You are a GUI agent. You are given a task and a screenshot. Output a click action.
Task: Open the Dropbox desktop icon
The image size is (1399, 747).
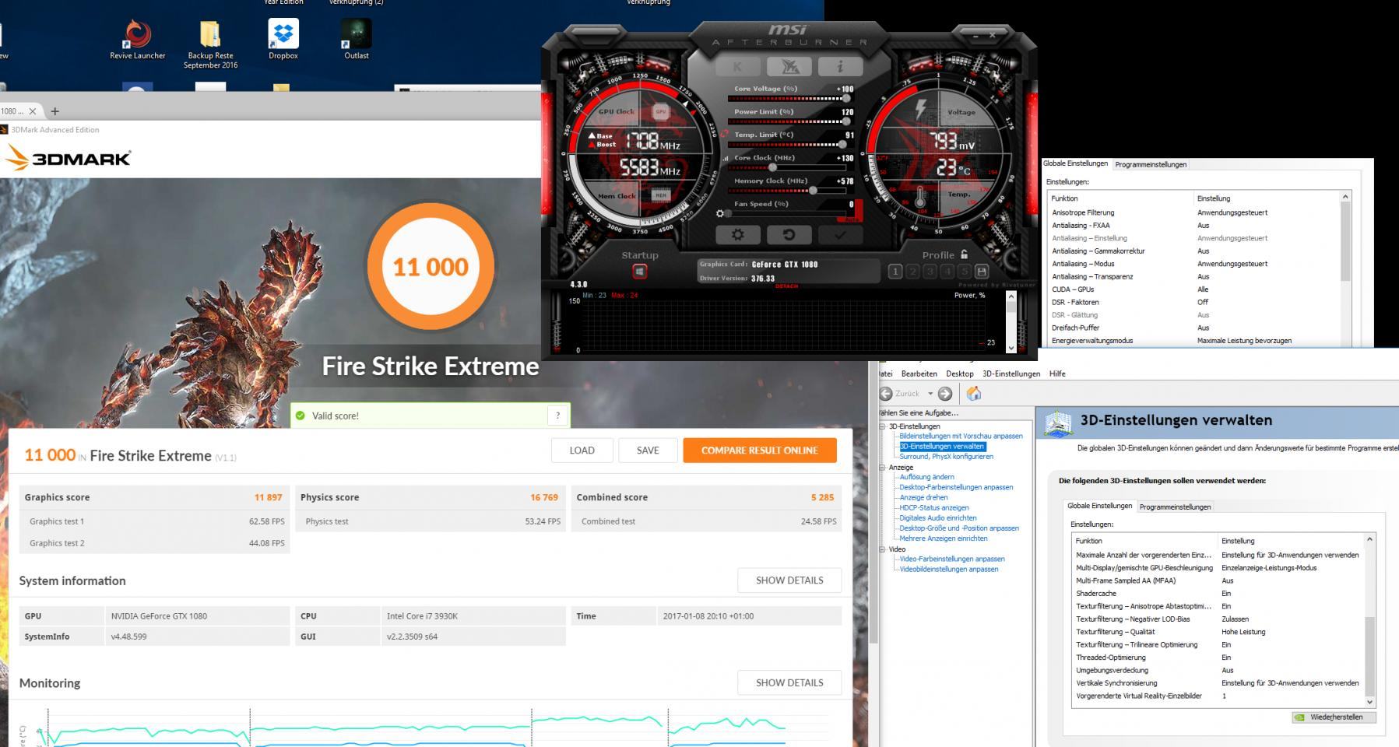[x=283, y=39]
